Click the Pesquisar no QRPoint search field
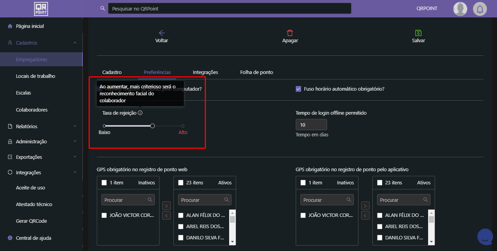The image size is (497, 251). [x=229, y=9]
